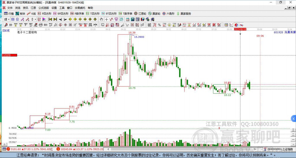Screen dimensions: 296x158
Task: Click the grid icon at status bar left
Action: click(4, 149)
